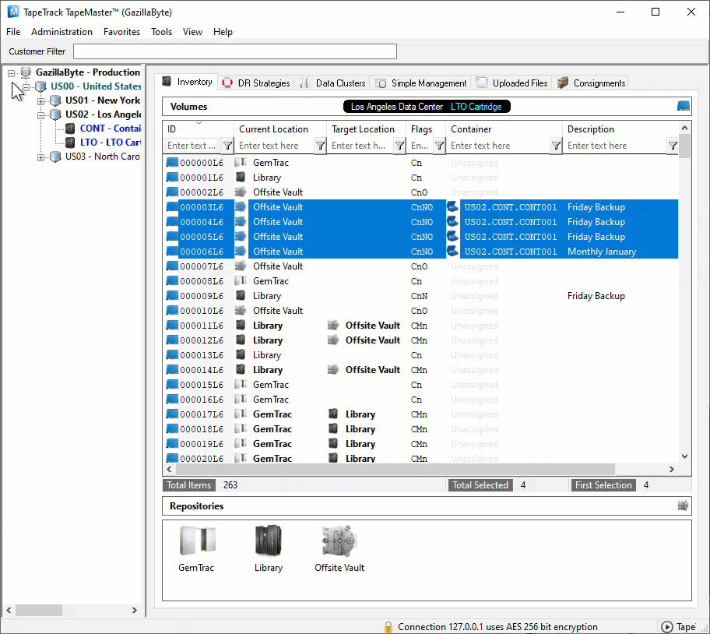Click the Flags column filter funnel icon
Screen dimensions: 710x634
coord(439,146)
